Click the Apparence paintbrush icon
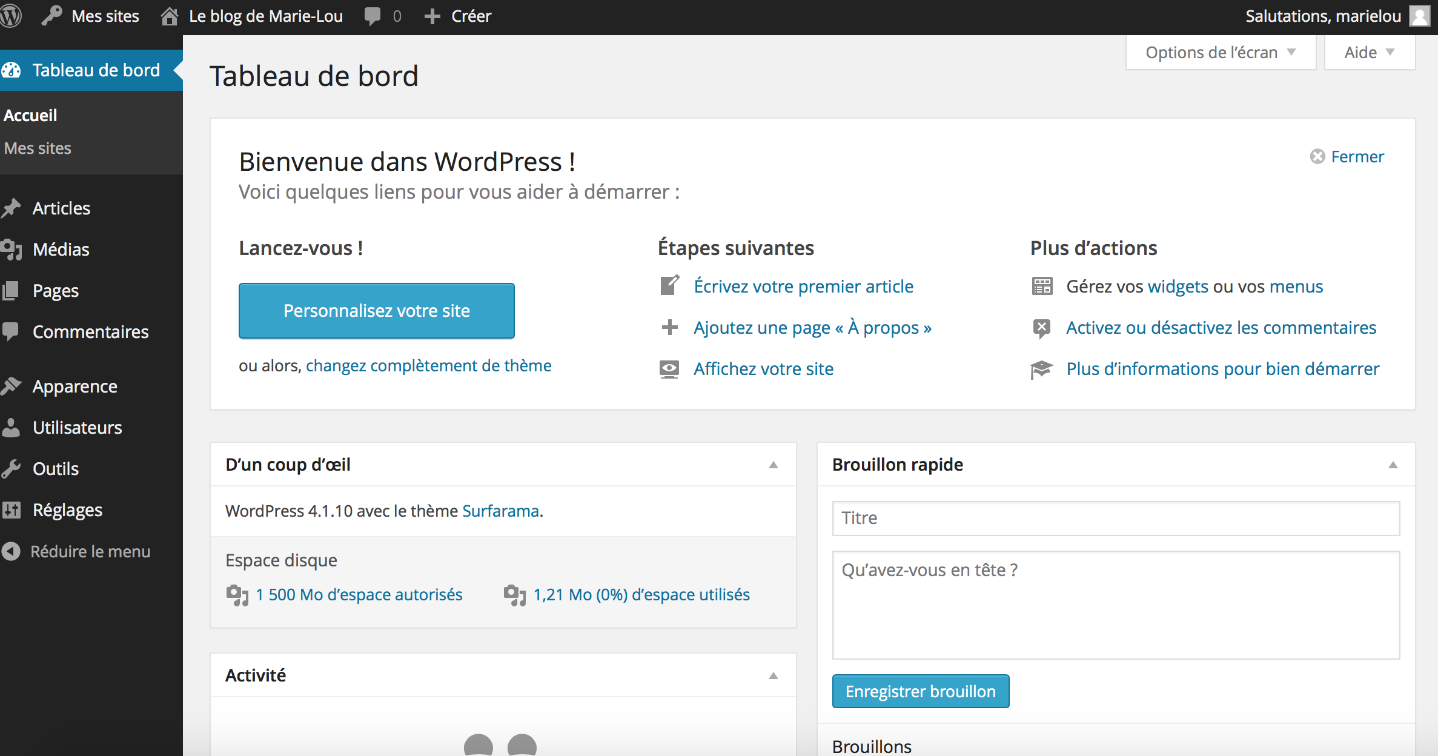 (x=11, y=386)
